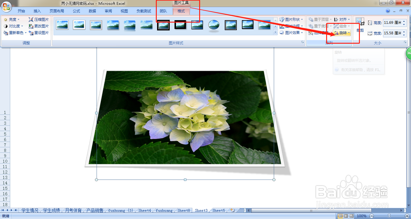This screenshot has width=411, height=219.
Task: Switch to the 负载测试 tab
Action: pyautogui.click(x=144, y=11)
